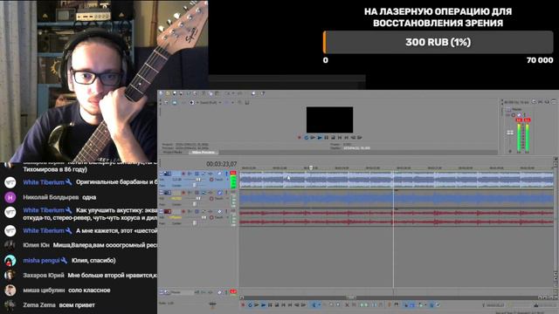The height and width of the screenshot is (314, 559).
Task: Arm track 2 for recording
Action: click(183, 193)
